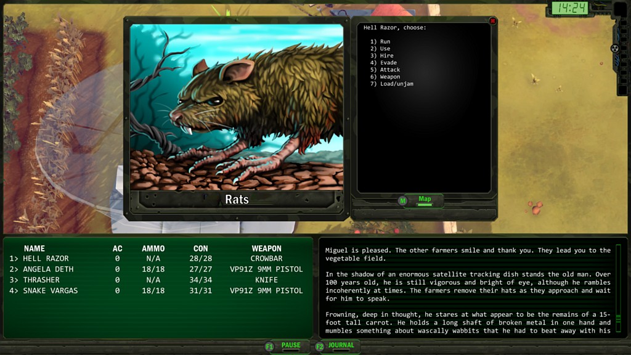Click the story text scrollbar

coord(618,290)
